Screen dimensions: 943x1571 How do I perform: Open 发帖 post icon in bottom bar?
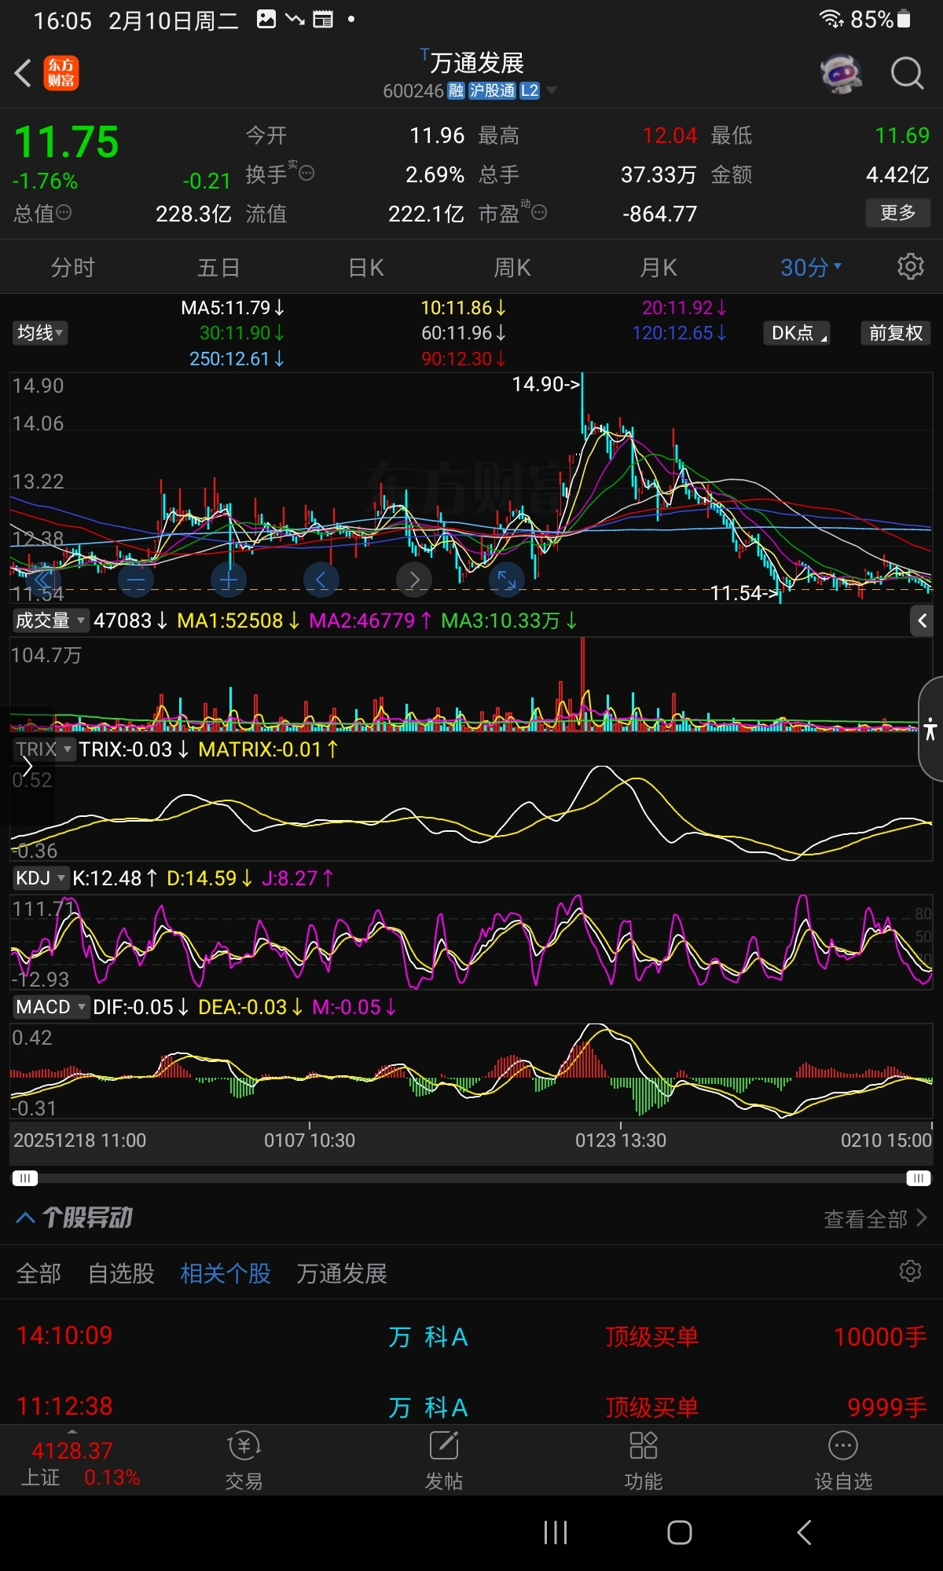pyautogui.click(x=443, y=1460)
